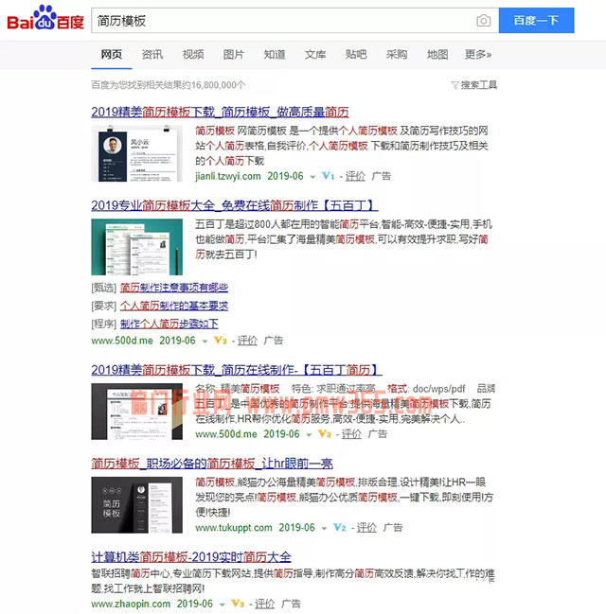This screenshot has height=614, width=606.
Task: Switch to the 图片 tab
Action: 234,55
